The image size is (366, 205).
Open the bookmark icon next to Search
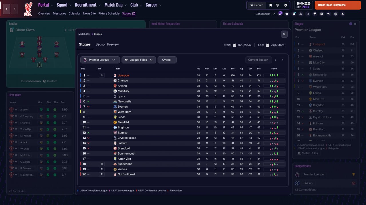(x=270, y=5)
